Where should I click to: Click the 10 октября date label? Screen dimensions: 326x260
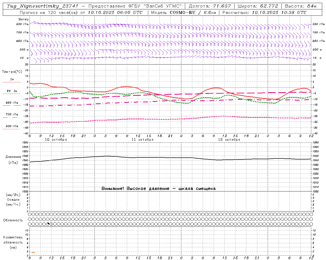[56, 140]
